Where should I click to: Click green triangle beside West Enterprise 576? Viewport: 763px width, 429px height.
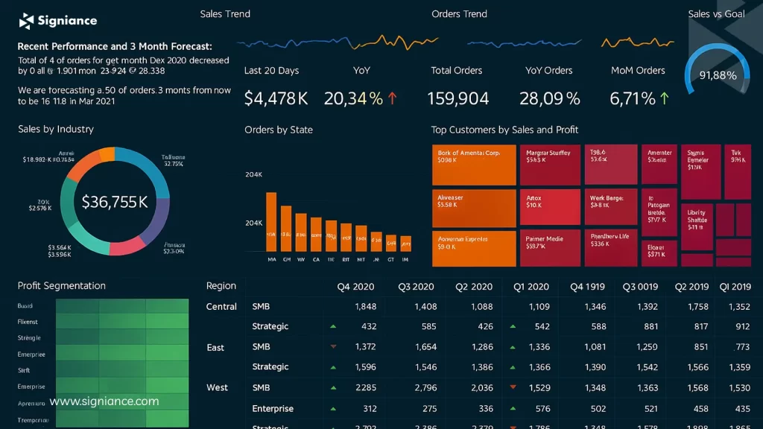[x=513, y=408]
